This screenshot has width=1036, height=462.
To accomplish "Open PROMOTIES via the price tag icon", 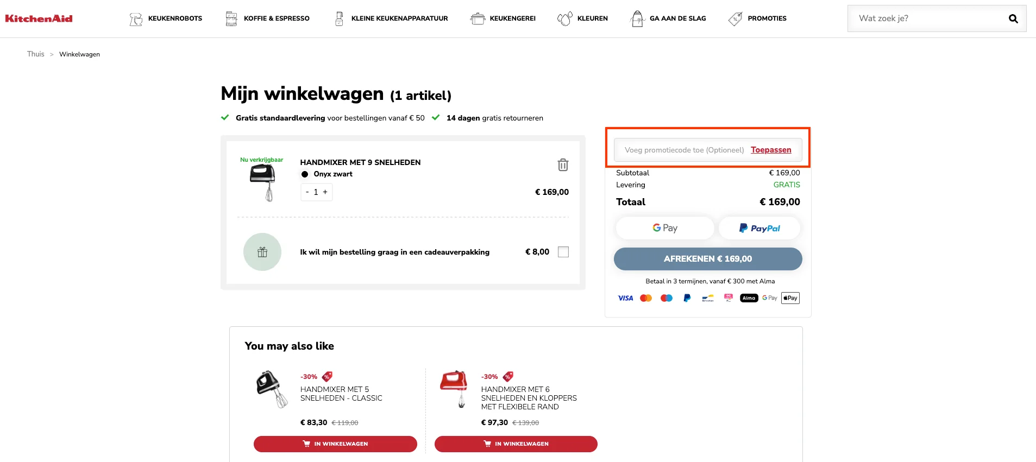I will 735,18.
